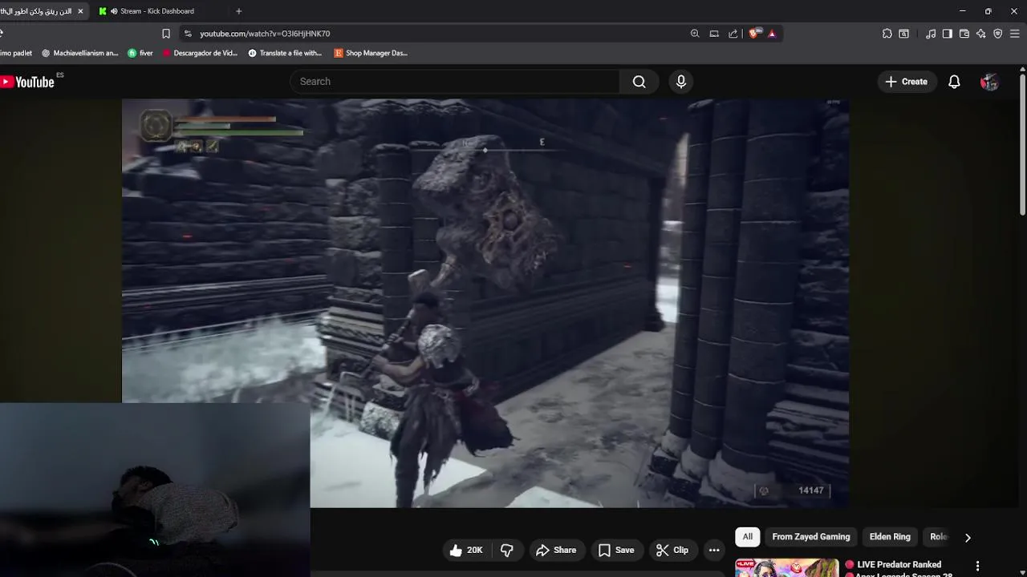Open LIVE Predator Ranked video thumbnail
Viewport: 1027px width, 577px height.
click(x=787, y=567)
